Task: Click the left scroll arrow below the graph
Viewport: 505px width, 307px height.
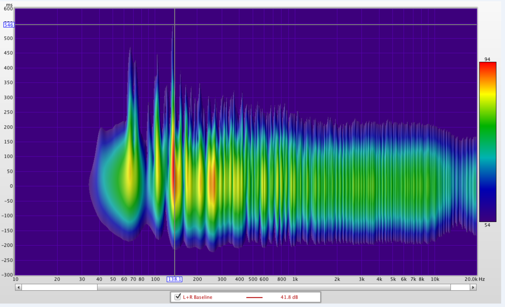Action: click(19, 287)
